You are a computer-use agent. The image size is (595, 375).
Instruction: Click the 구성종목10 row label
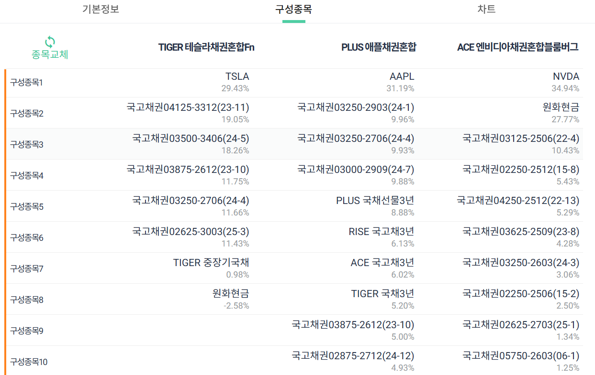pos(29,362)
